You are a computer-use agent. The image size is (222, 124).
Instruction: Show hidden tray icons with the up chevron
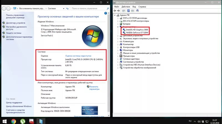pos(195,122)
